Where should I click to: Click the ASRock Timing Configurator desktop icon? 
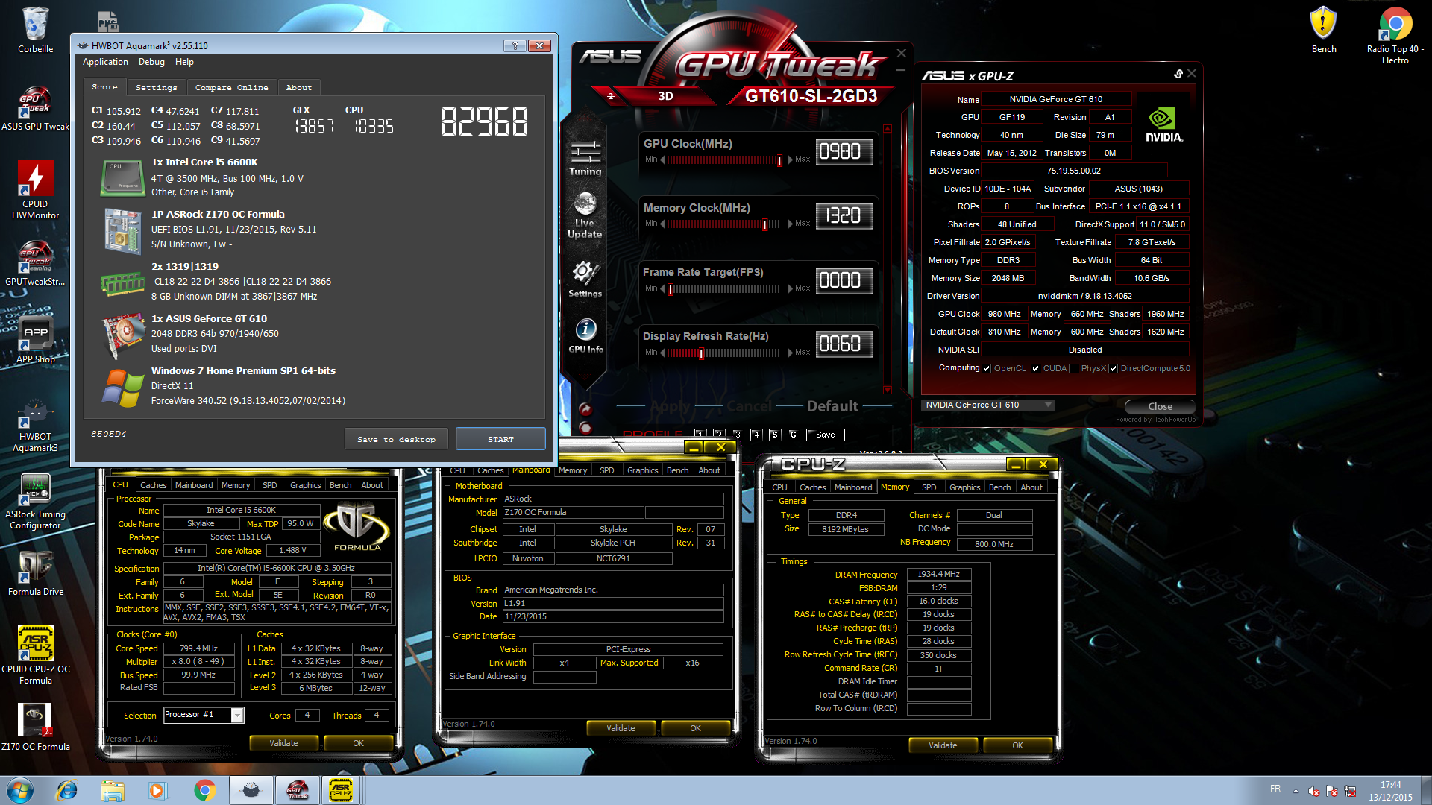(x=35, y=502)
